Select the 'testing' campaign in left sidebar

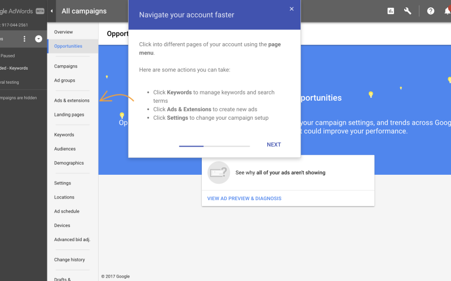click(x=10, y=82)
